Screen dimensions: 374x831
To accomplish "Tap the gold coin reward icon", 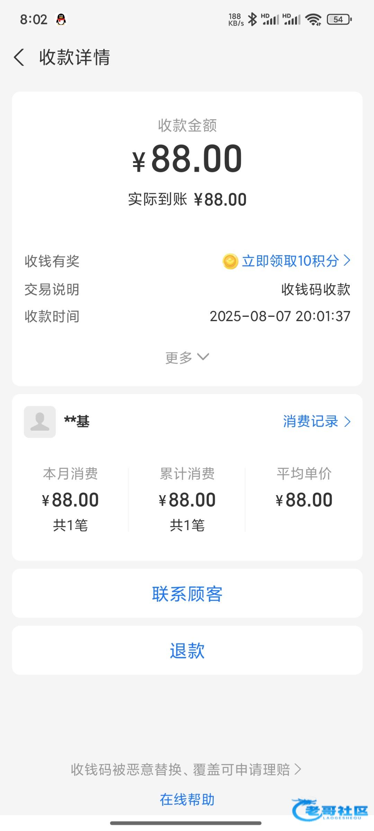I will coord(230,261).
